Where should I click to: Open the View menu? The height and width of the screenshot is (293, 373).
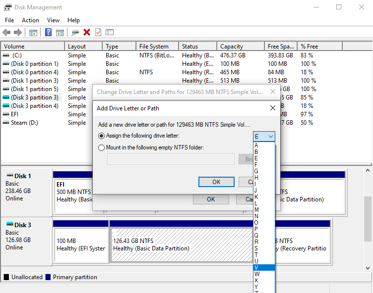[x=53, y=20]
